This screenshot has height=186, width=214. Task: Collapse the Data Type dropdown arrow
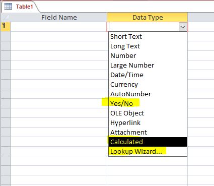tap(183, 27)
